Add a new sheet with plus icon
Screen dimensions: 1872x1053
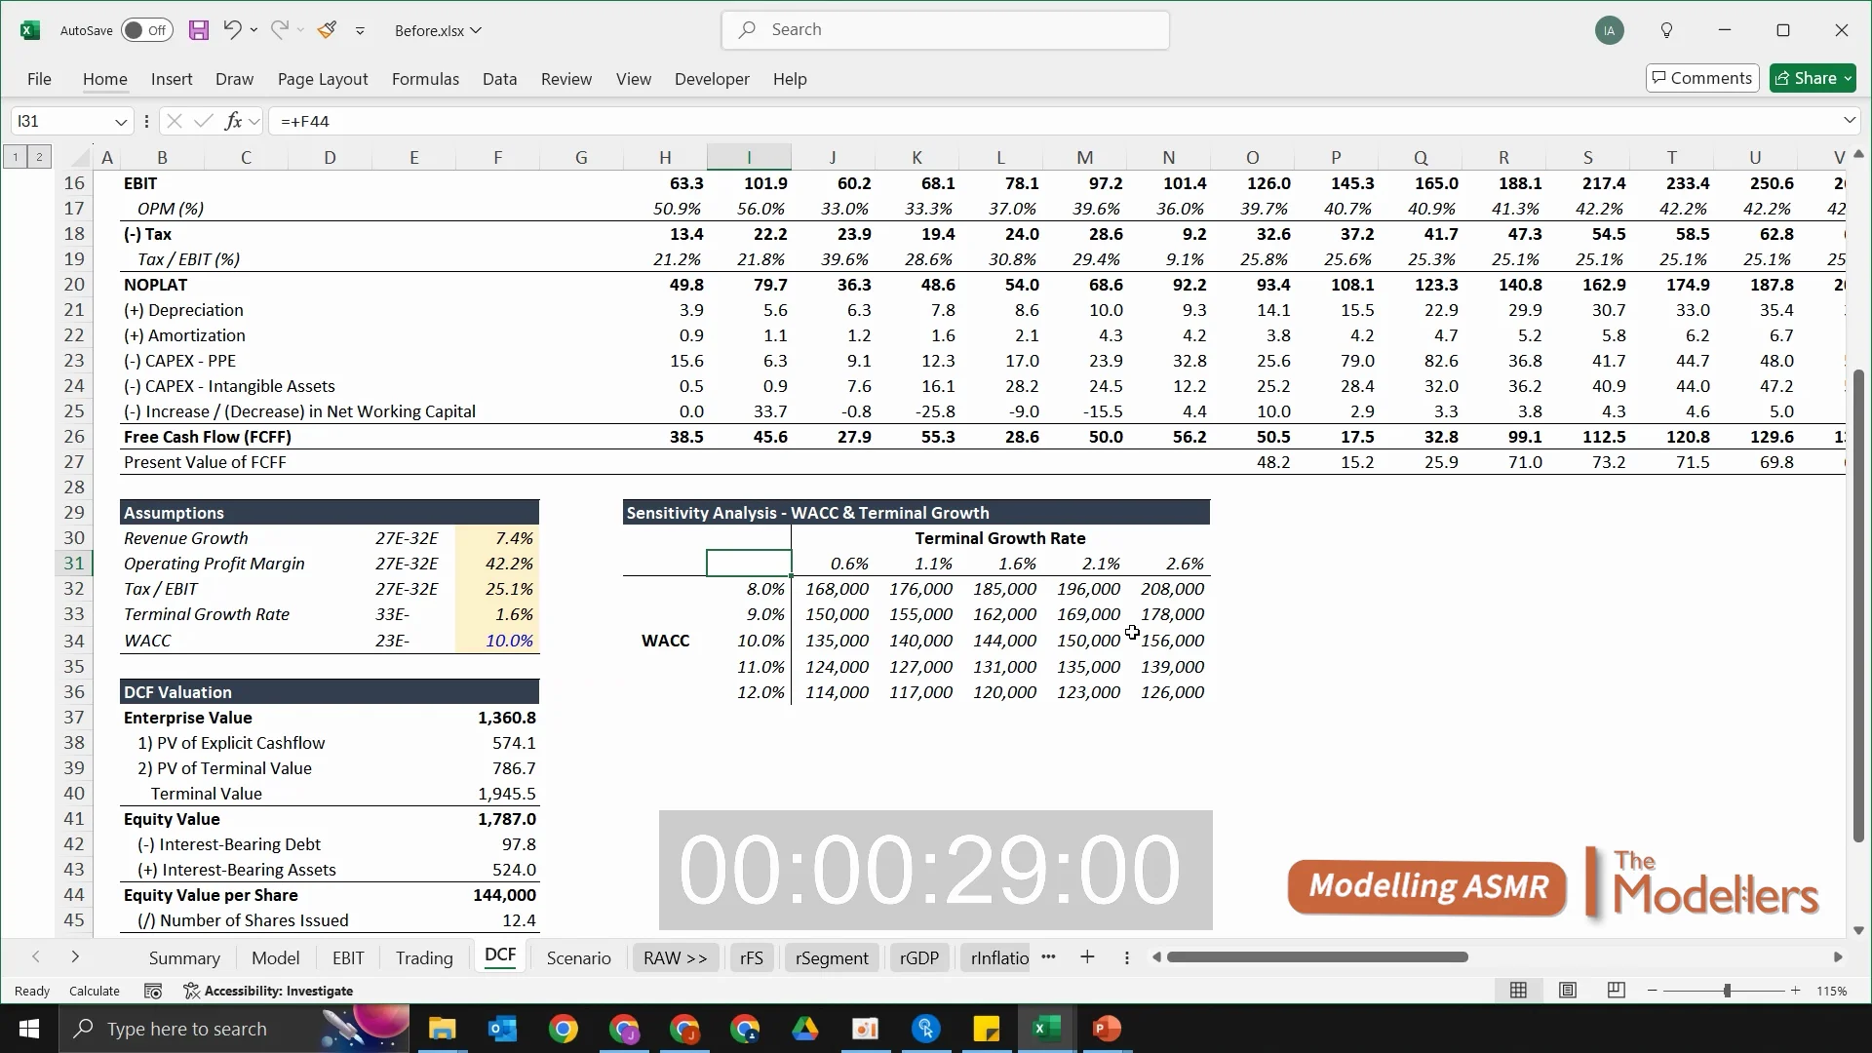(x=1087, y=957)
